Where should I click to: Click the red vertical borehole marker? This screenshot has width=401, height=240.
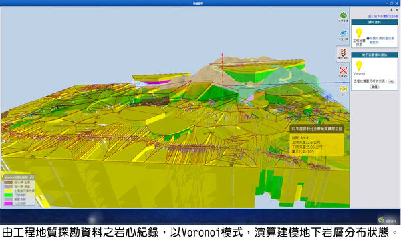pyautogui.click(x=223, y=69)
